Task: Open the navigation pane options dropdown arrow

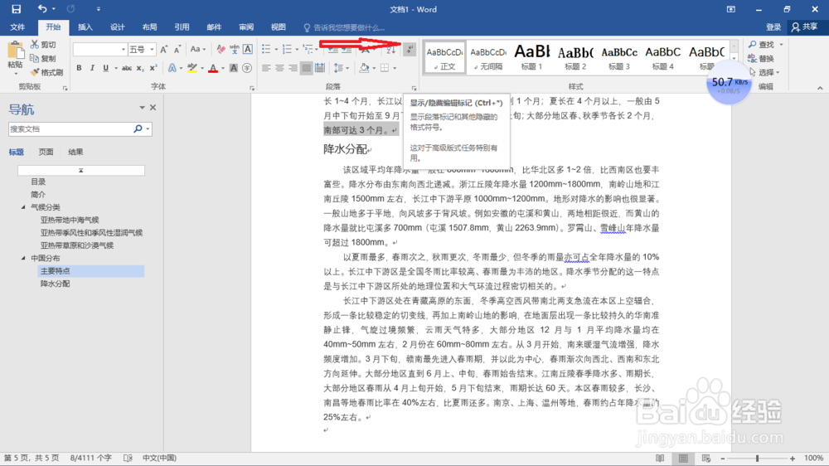Action: pos(142,107)
